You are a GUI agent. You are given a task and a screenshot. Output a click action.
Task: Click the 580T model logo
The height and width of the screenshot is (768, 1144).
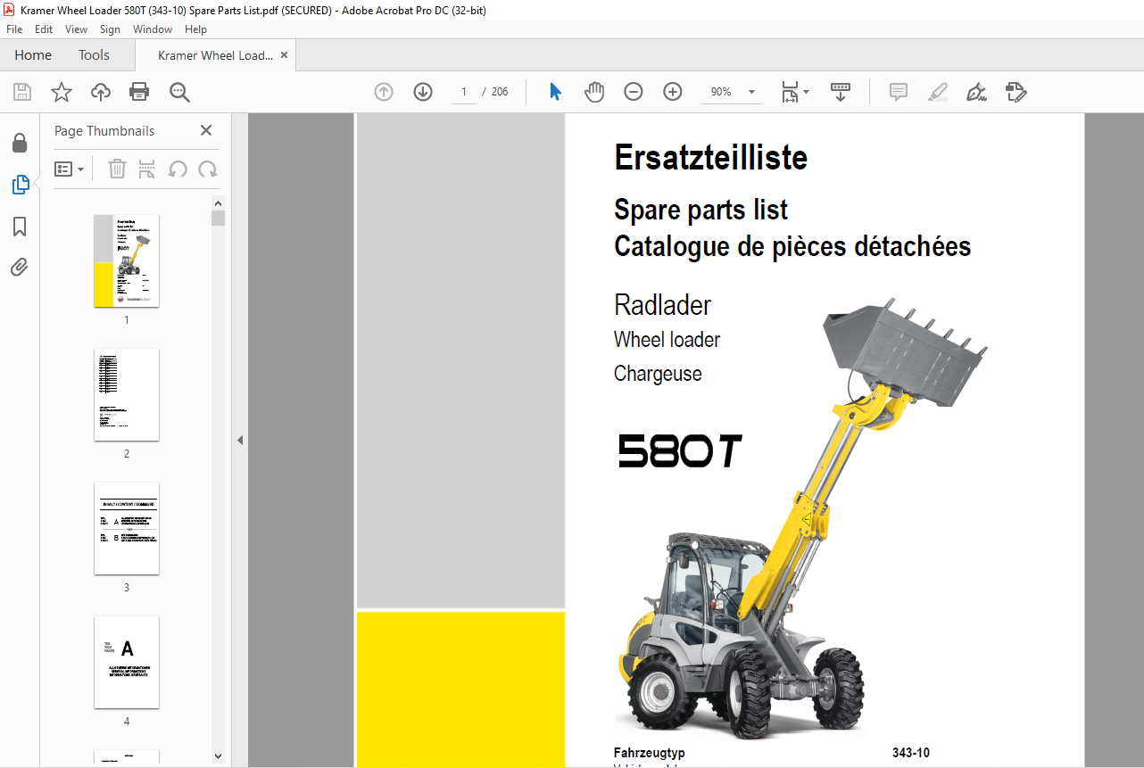point(680,450)
